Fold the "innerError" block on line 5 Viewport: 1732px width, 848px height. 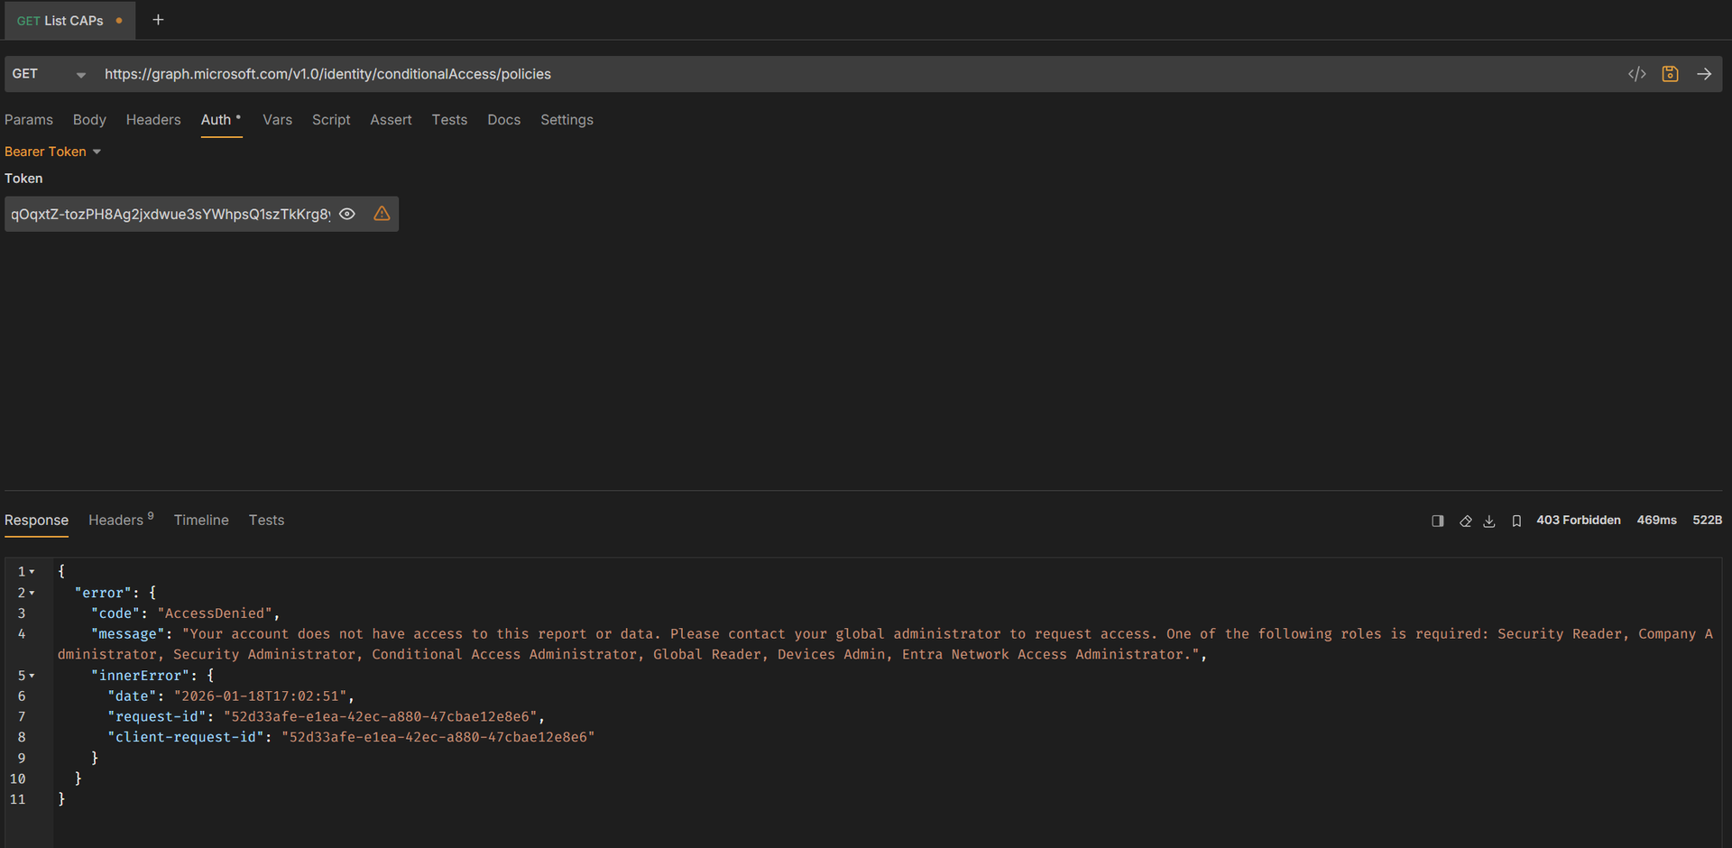pyautogui.click(x=32, y=676)
